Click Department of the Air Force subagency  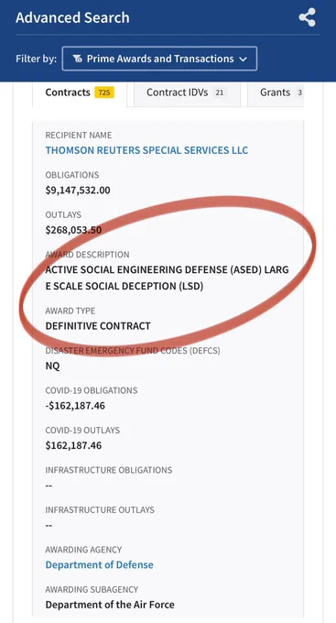110,605
